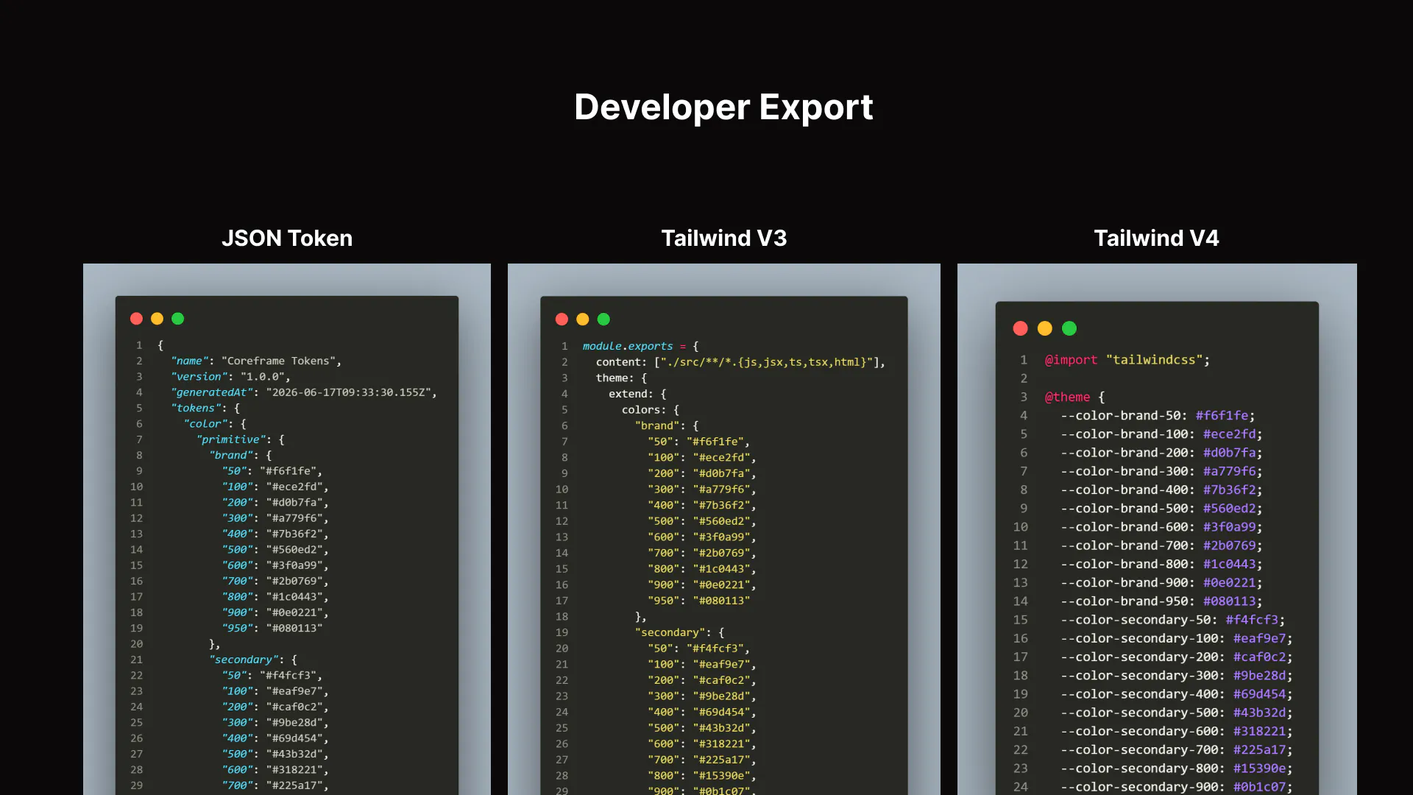Click the --color-brand-600 declaration
This screenshot has height=795, width=1413.
click(x=1162, y=527)
